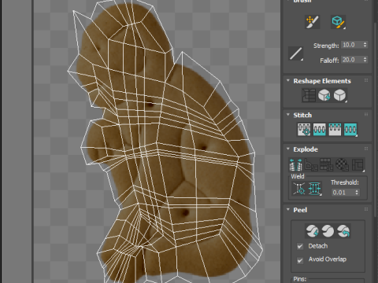Click the Explode rollout title text
Screen dimensions: 378x283
[306, 149]
